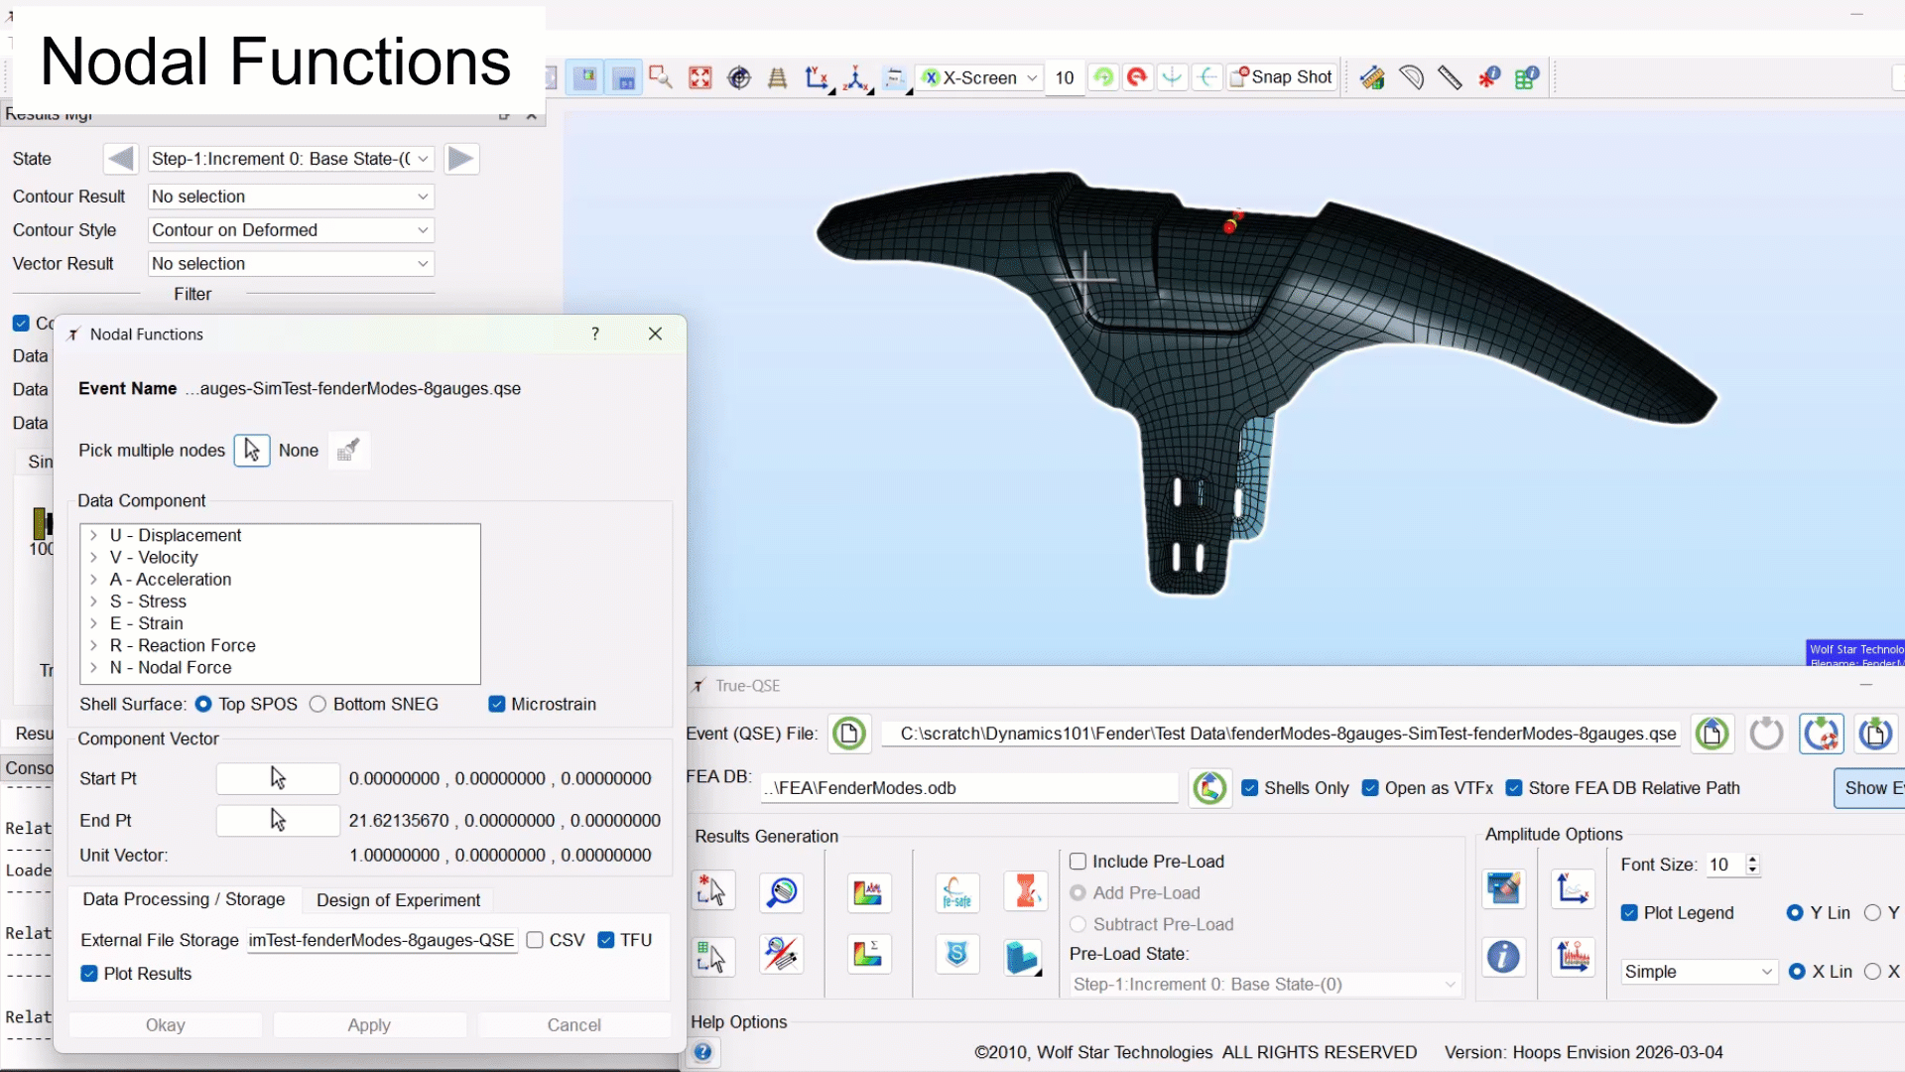The image size is (1905, 1072).
Task: Click the pick node function cursor icon
Action: pyautogui.click(x=712, y=891)
